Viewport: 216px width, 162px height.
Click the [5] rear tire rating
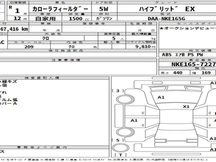[118, 140]
